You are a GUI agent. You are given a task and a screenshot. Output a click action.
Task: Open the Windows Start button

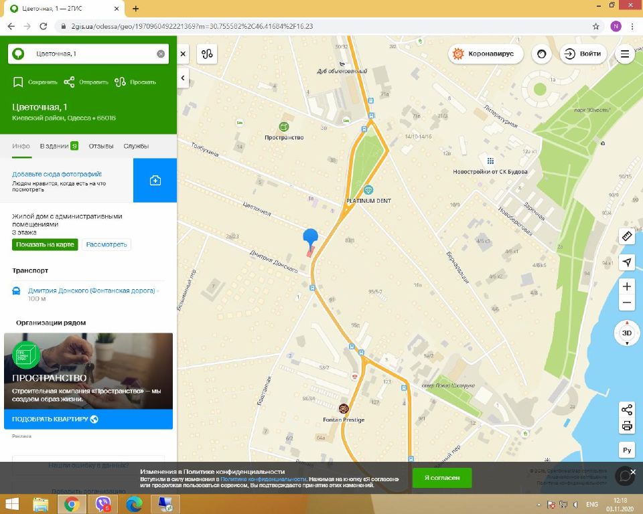(x=12, y=504)
